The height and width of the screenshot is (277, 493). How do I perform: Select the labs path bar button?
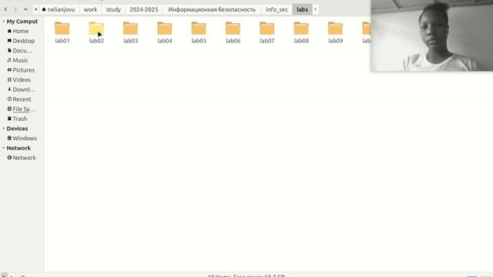tap(302, 9)
